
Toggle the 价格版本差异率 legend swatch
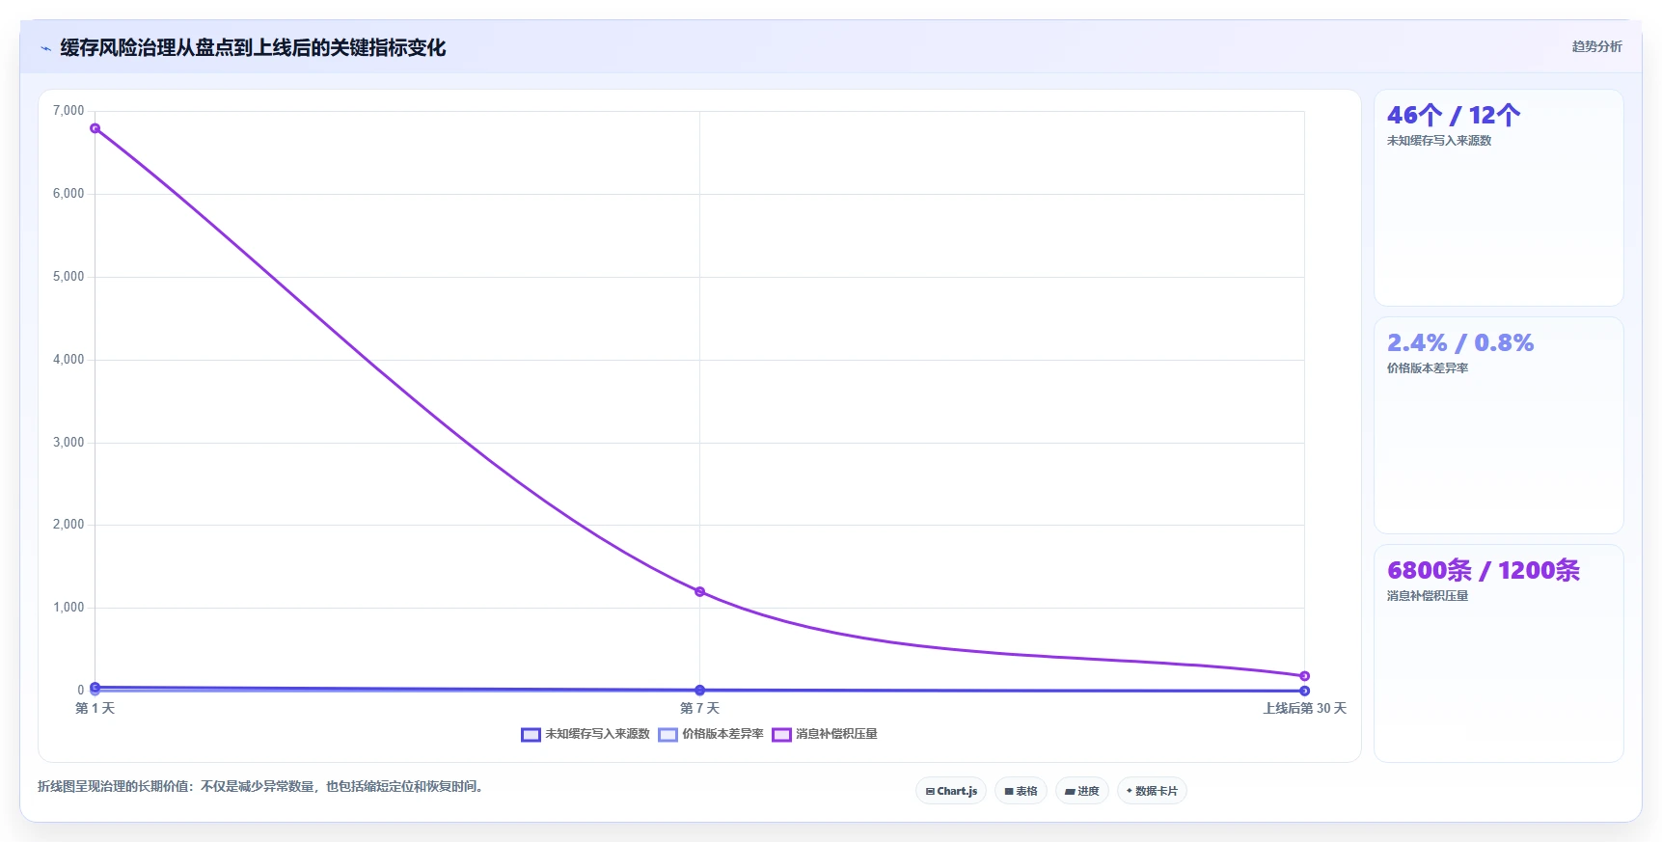click(x=668, y=735)
